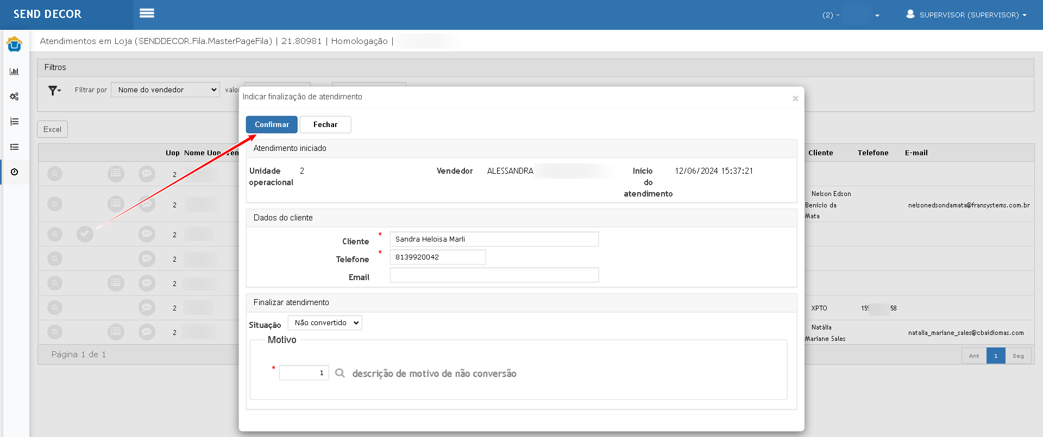Click the Fechar button in dialog
The height and width of the screenshot is (437, 1043).
coord(325,124)
